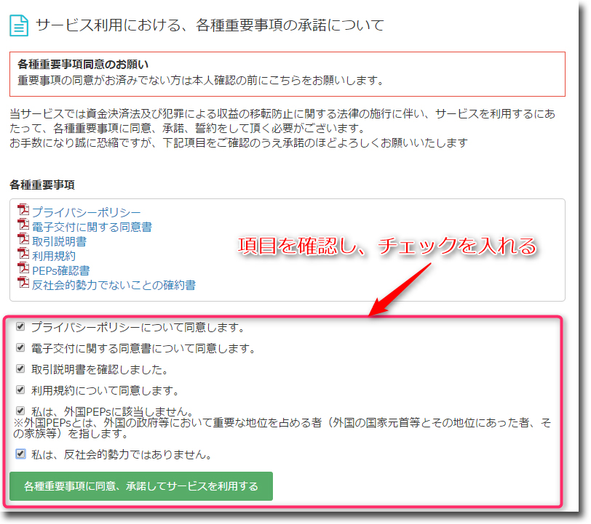Click the PDF icon beside 取引説明書
Viewport: 591px width, 524px height.
tap(23, 238)
